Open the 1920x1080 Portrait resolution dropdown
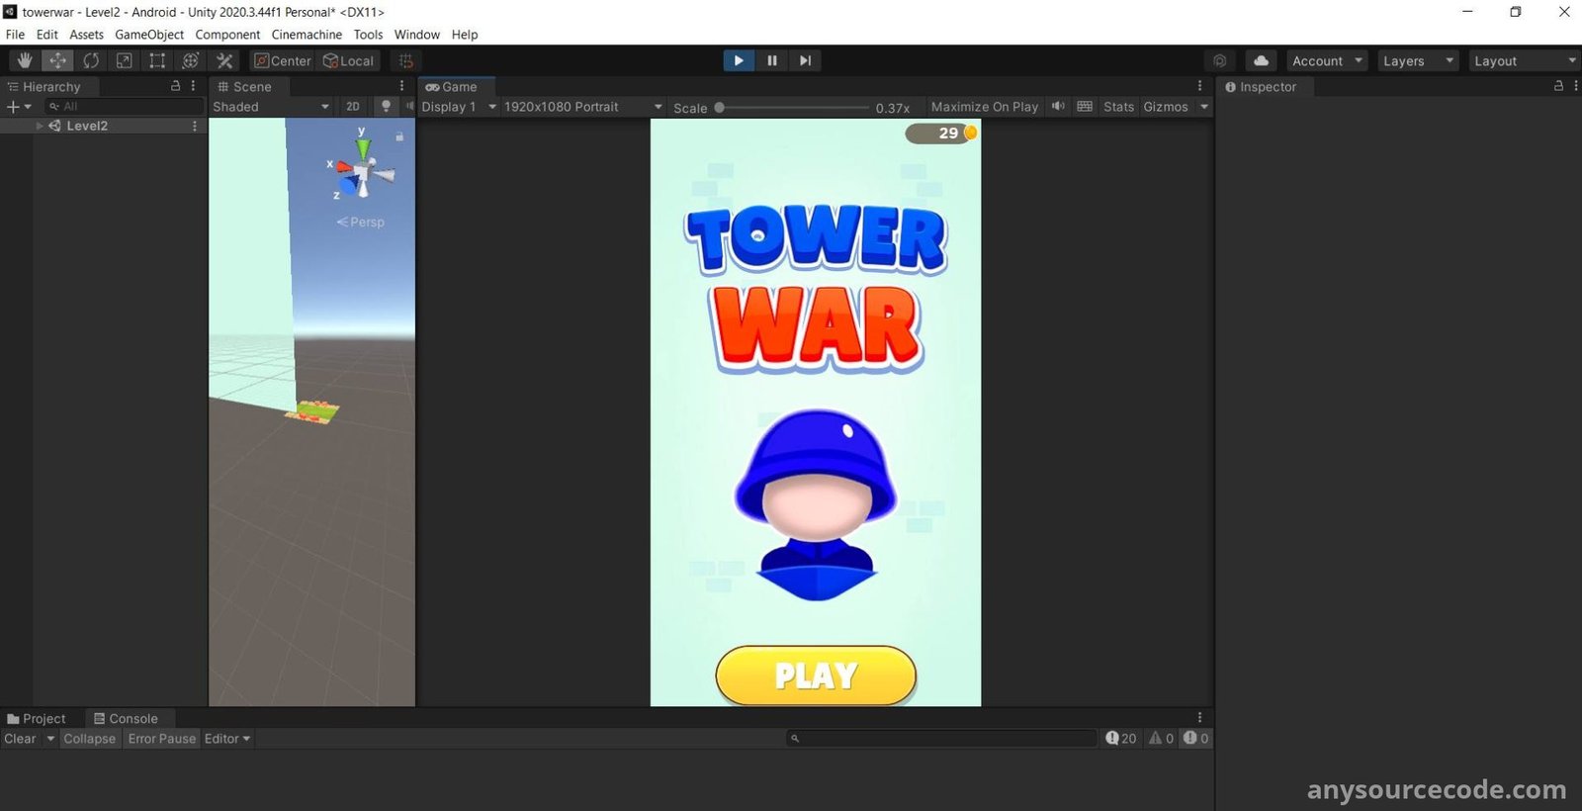Screen dimensions: 1582x811 point(581,107)
